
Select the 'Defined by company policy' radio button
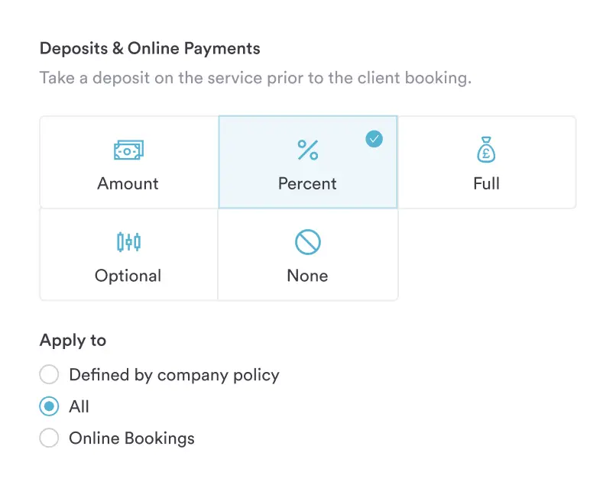pyautogui.click(x=49, y=375)
